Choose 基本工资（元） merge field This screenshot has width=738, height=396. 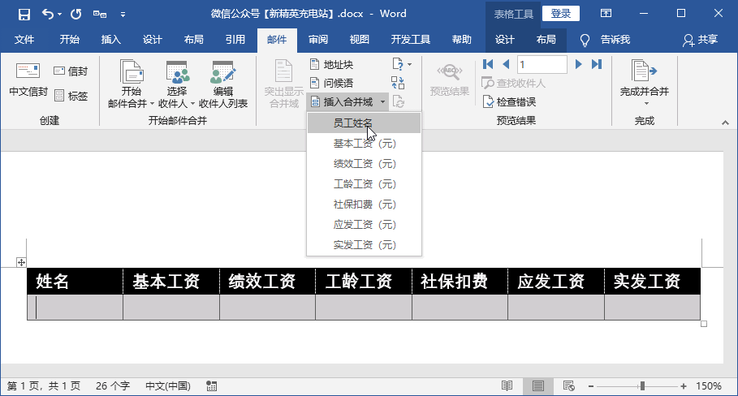click(364, 144)
